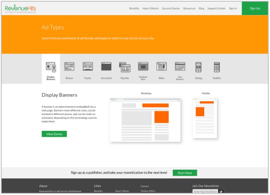Click the RevenueHits logo
The image size is (270, 195).
pyautogui.click(x=20, y=9)
